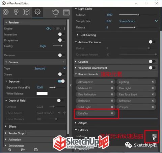Click the Camera section arrow icon

tap(63, 62)
